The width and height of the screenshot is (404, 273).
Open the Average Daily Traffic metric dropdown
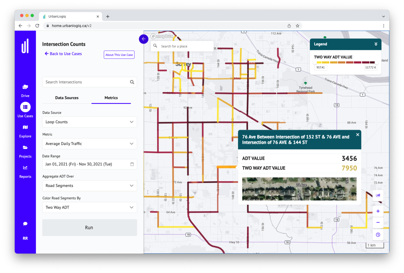(x=89, y=144)
